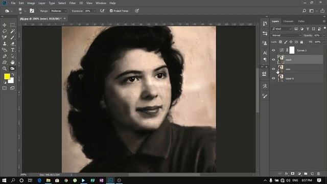Open the Layers panel options menu

pos(324,21)
